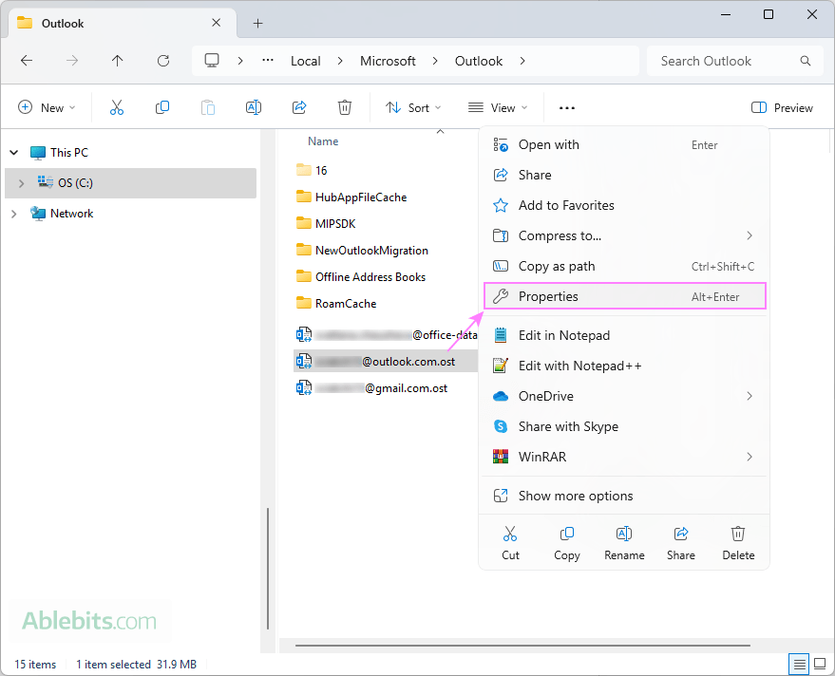The image size is (835, 676).
Task: Choose Show more options
Action: click(624, 497)
